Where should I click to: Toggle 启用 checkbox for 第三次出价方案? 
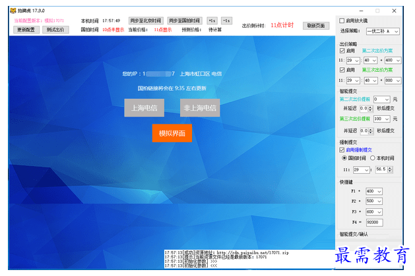[x=342, y=70]
